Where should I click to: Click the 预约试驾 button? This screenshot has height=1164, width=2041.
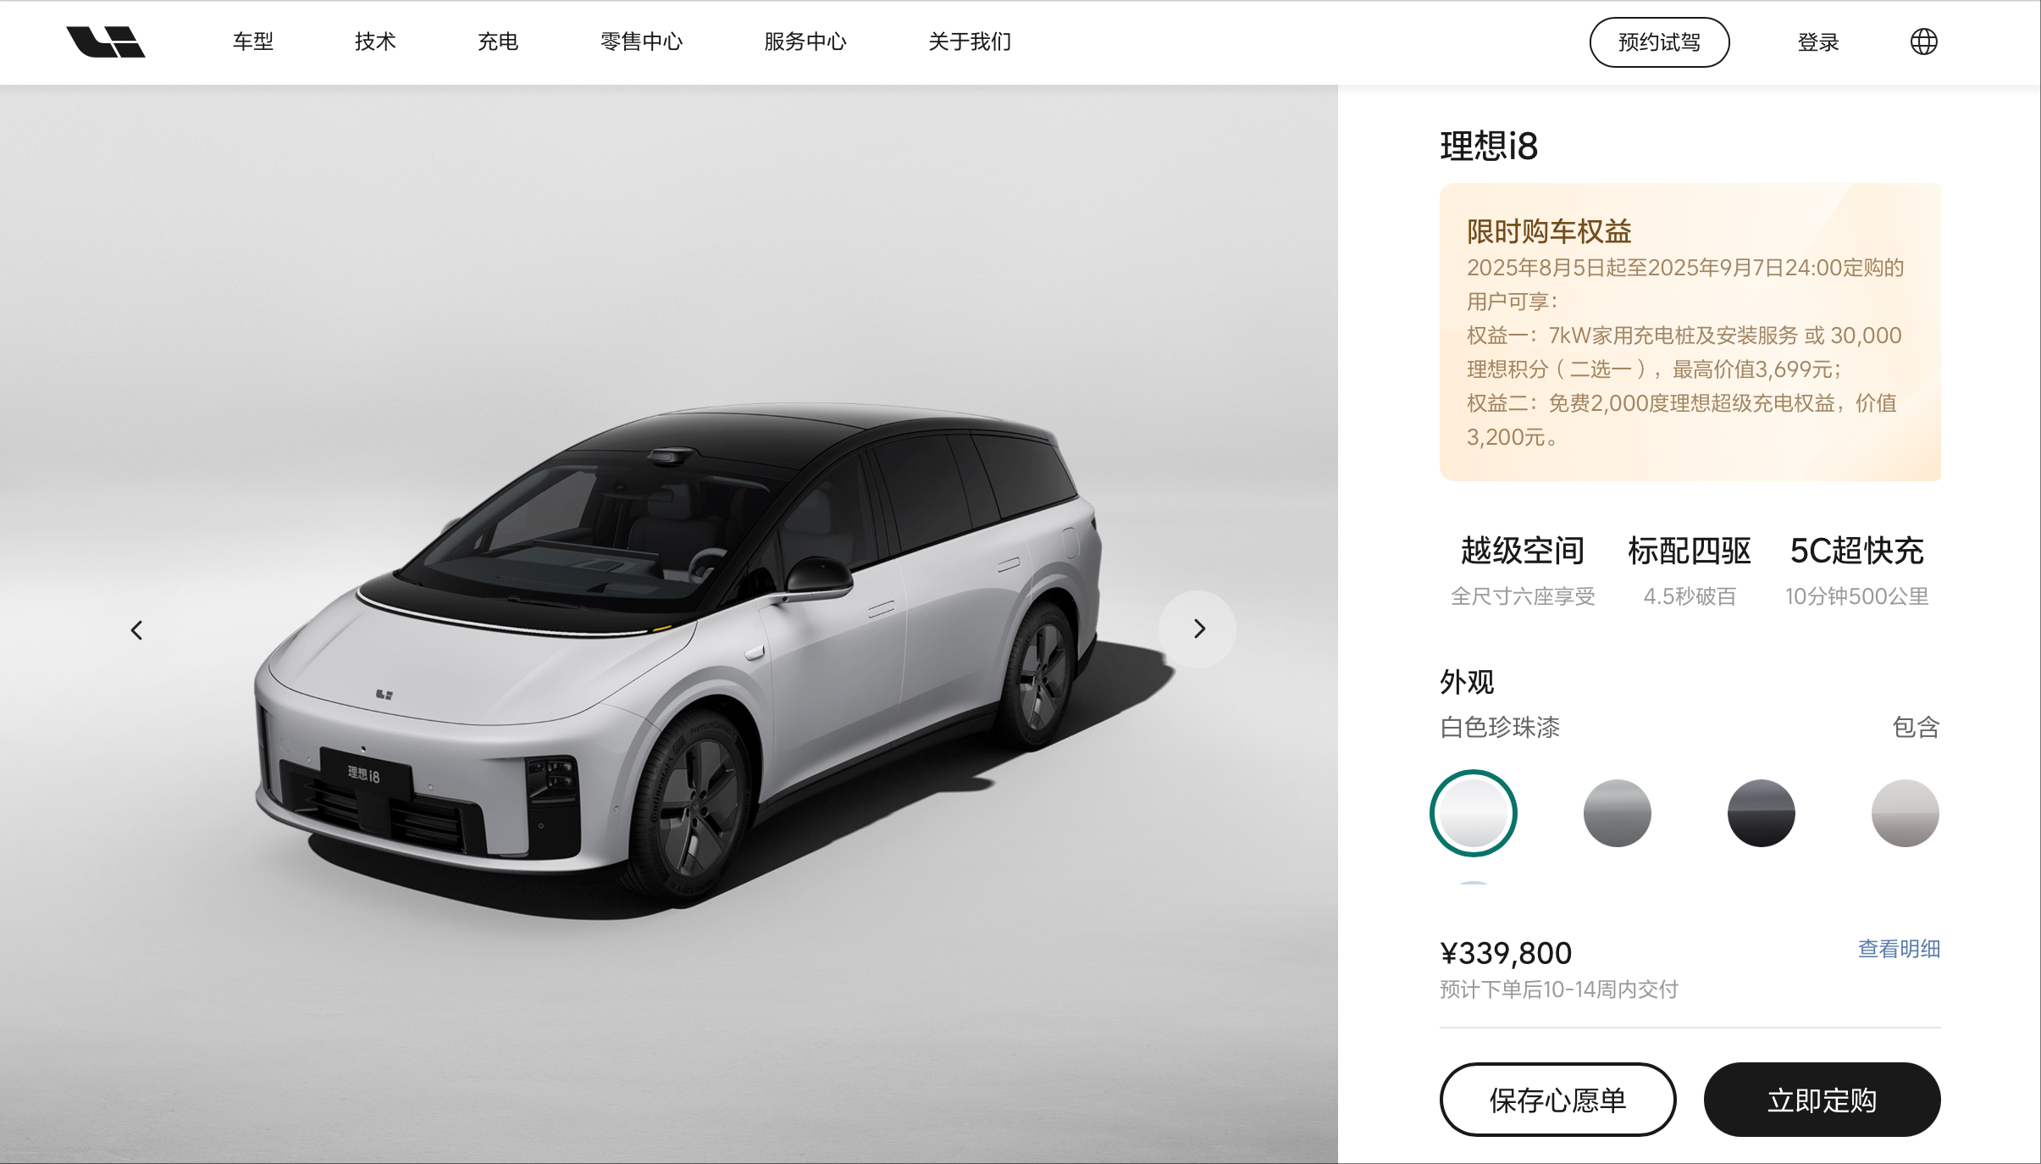tap(1659, 42)
